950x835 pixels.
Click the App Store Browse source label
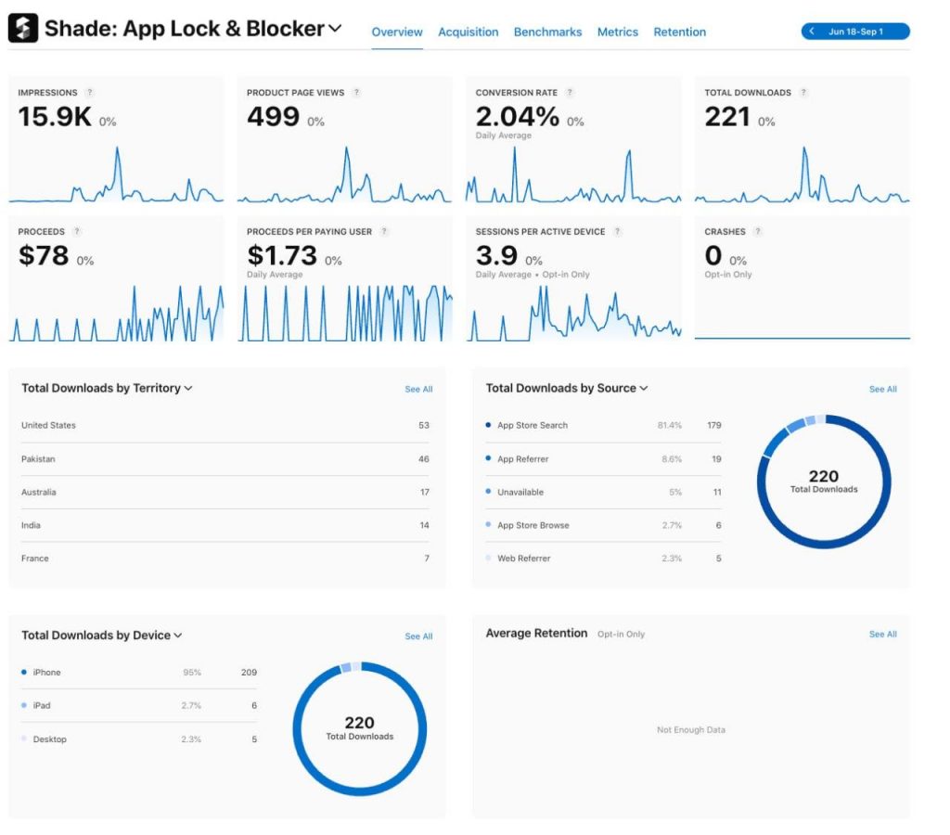click(533, 525)
